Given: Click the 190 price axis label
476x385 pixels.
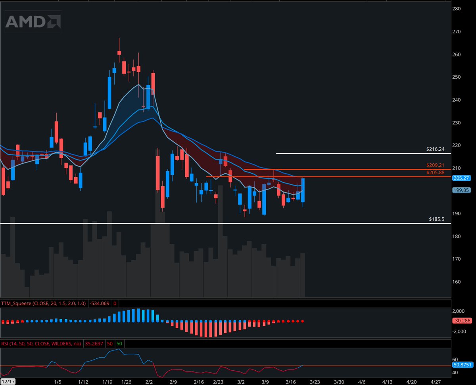Looking at the screenshot, I should click(x=456, y=214).
